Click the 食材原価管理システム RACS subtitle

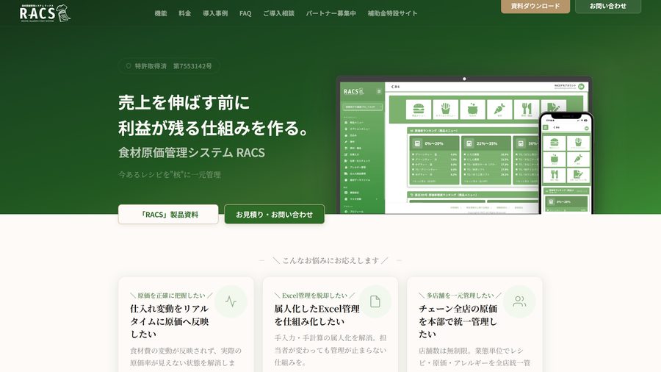pyautogui.click(x=192, y=152)
